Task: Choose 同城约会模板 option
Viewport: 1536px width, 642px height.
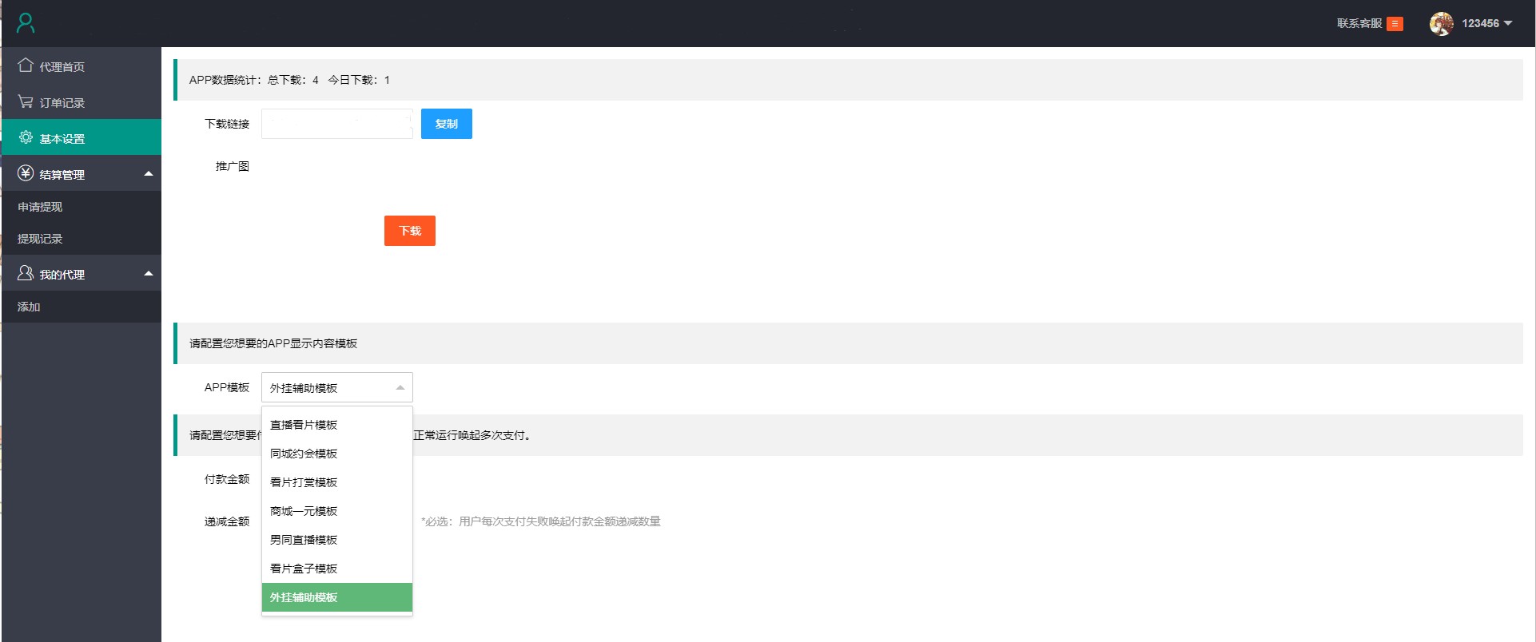Action: [x=337, y=454]
